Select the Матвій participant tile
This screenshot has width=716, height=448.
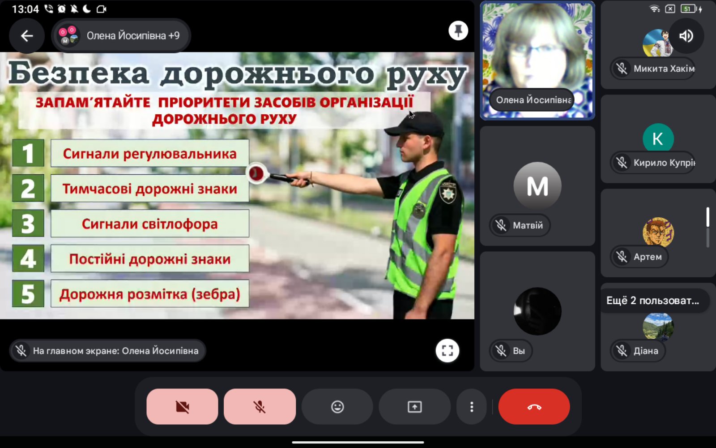tap(537, 186)
